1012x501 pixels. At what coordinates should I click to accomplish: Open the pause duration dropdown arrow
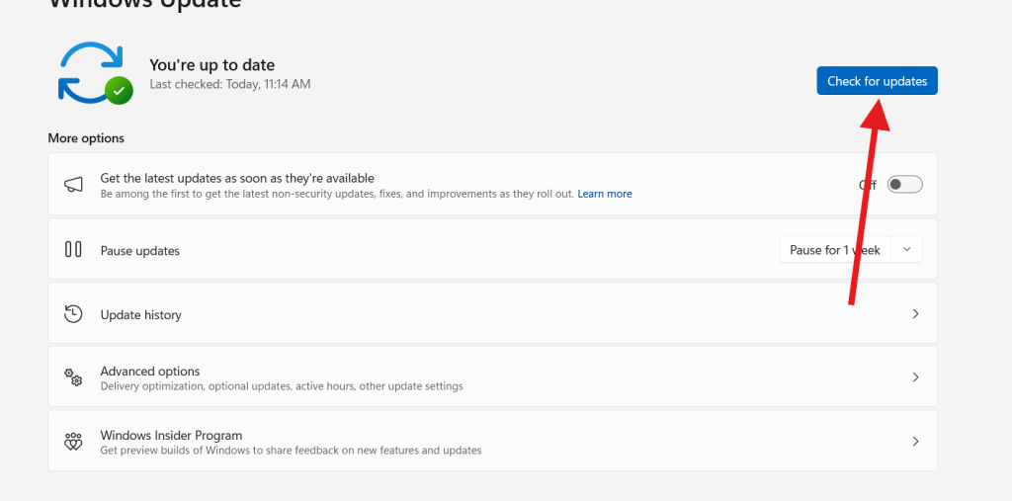(907, 250)
